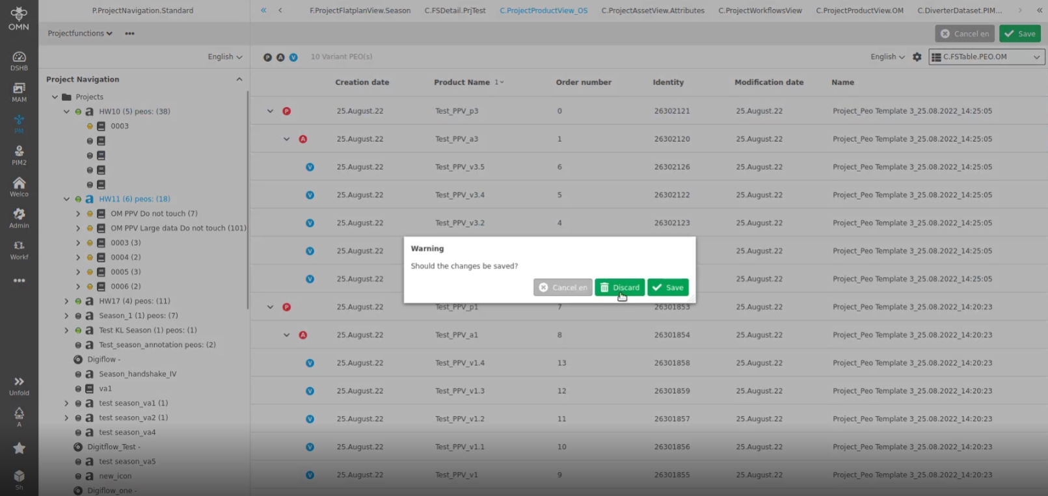
Task: Click Save in the Warning dialog
Action: click(x=668, y=287)
